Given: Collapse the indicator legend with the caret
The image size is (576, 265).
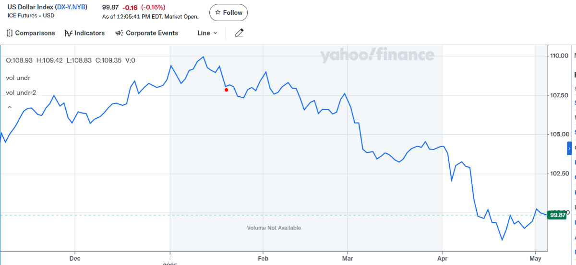Looking at the screenshot, I should [9, 107].
